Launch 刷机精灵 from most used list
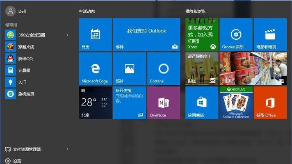 (x=37, y=94)
